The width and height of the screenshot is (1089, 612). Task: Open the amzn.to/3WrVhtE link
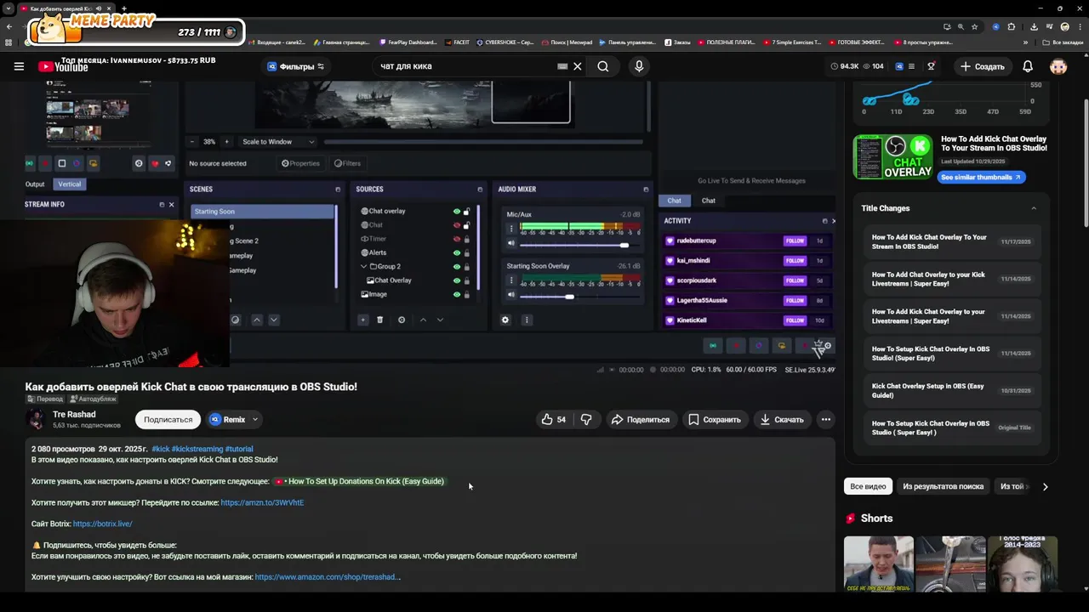(262, 502)
